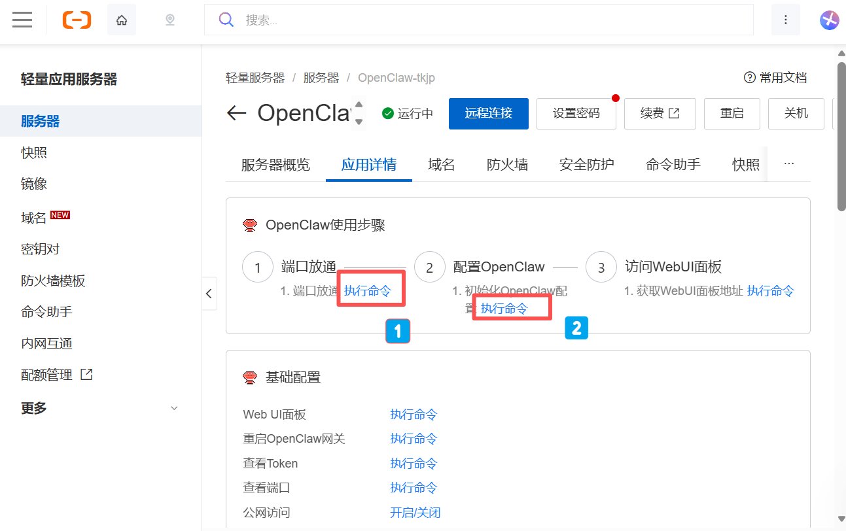
Task: Select 服务器 in the sidebar
Action: pos(101,121)
